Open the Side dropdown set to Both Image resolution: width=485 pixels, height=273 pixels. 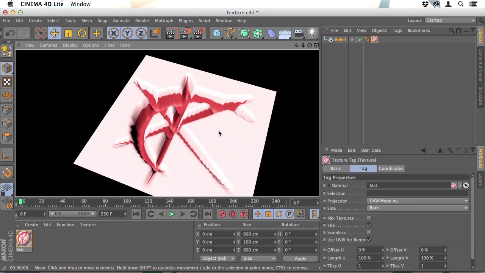tap(418, 208)
